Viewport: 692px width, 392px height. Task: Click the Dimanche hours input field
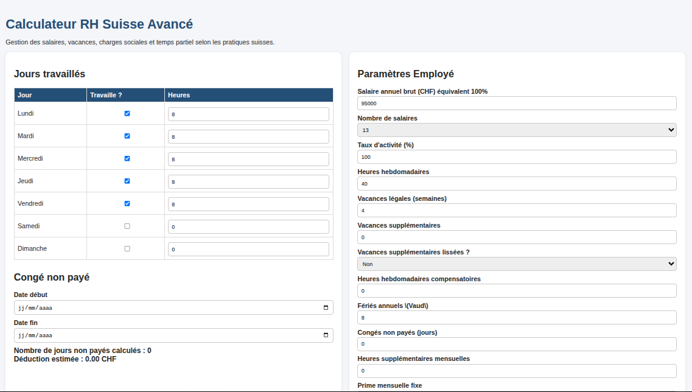click(x=248, y=249)
